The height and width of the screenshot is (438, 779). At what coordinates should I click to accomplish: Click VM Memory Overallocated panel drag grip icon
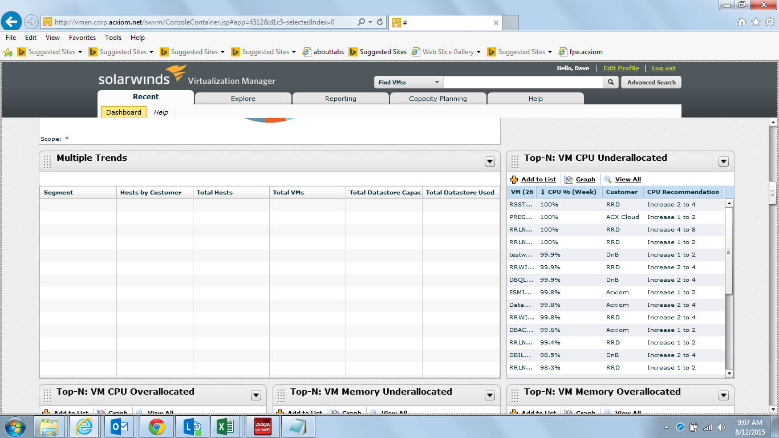click(x=515, y=396)
